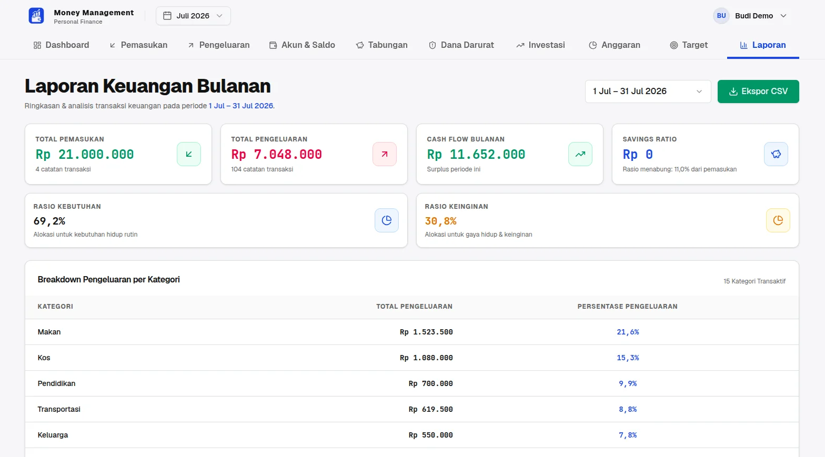Click the 69,2% Rasio Kebutuhan value
This screenshot has height=457, width=825.
[x=49, y=221]
